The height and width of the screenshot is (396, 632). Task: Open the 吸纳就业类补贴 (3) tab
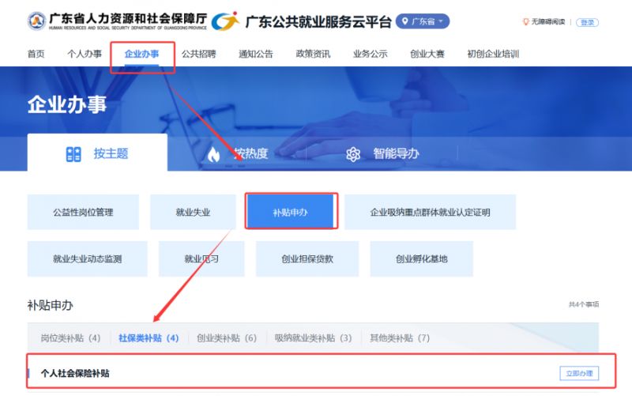[x=313, y=338]
